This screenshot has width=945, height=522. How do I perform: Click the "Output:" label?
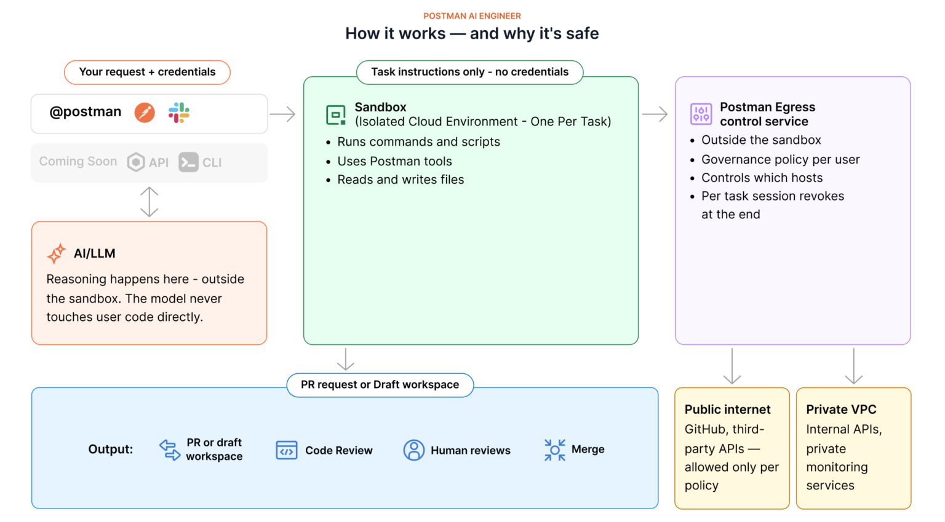point(111,449)
